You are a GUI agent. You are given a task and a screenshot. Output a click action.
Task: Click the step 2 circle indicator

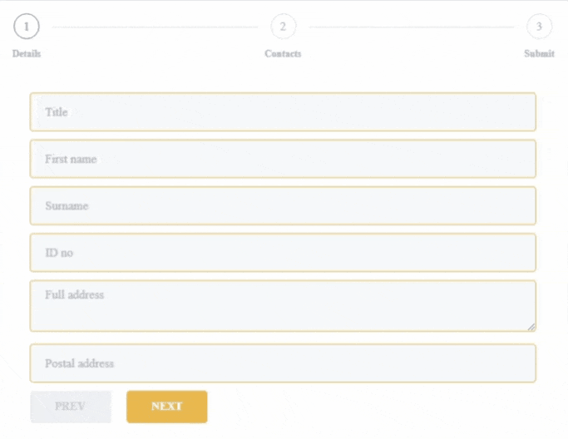tap(283, 27)
